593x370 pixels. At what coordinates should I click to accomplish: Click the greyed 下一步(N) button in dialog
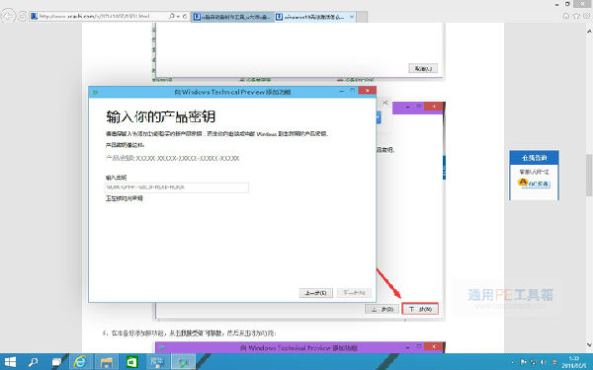coord(354,293)
